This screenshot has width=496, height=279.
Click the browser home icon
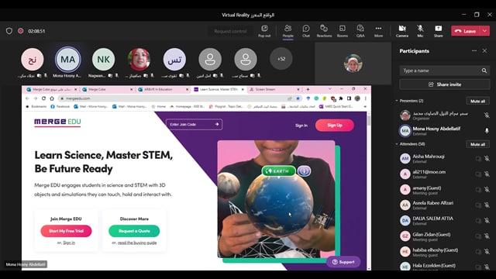click(x=52, y=98)
